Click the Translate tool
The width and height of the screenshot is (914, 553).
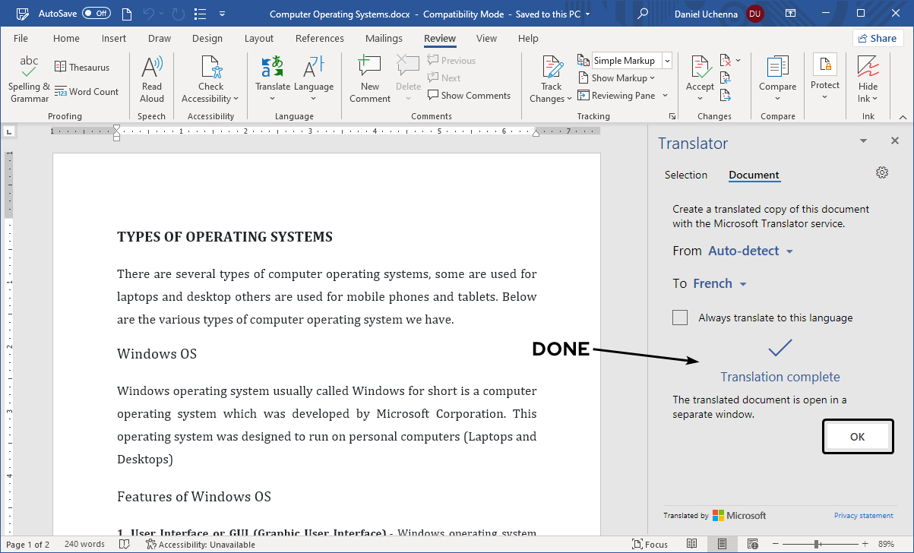coord(273,76)
